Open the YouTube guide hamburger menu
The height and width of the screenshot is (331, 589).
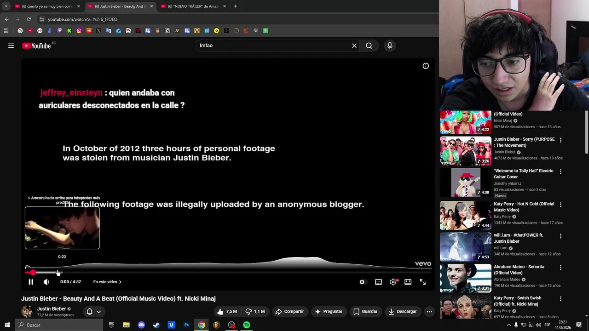pos(11,46)
